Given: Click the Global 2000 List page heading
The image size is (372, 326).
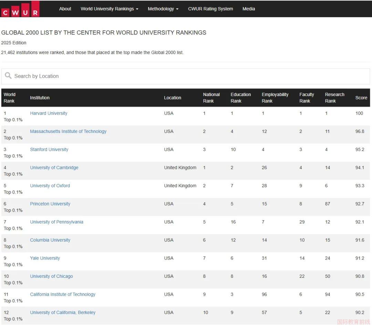Looking at the screenshot, I should [104, 32].
